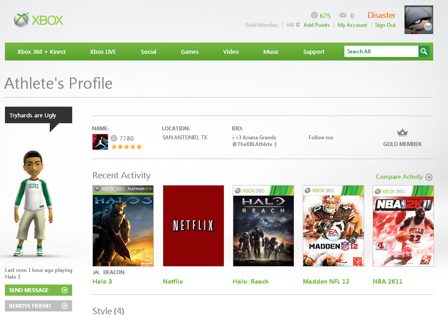Click the Xbox logo in the header

[39, 20]
